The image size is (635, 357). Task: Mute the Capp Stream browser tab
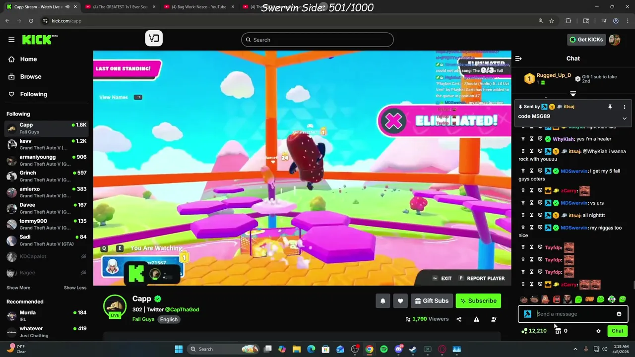coord(67,7)
